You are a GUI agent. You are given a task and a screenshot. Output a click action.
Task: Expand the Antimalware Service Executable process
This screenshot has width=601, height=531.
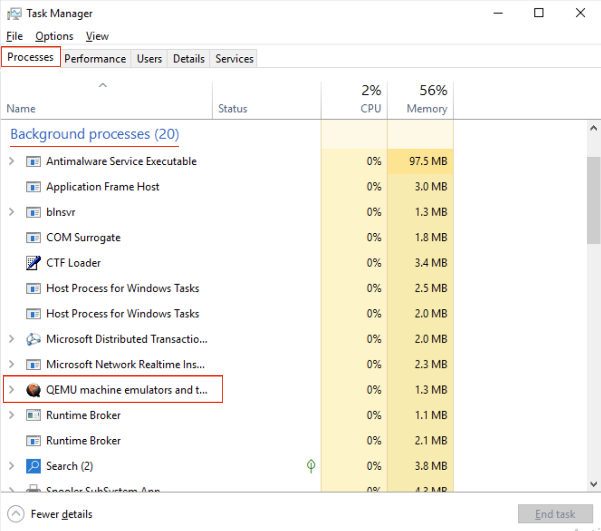(x=12, y=161)
